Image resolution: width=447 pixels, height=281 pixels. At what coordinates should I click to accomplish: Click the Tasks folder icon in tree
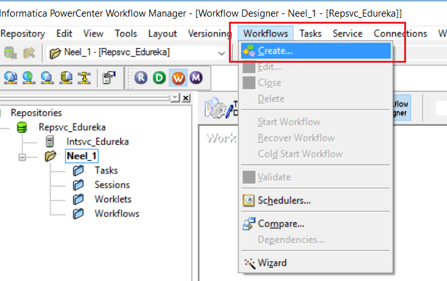[78, 171]
